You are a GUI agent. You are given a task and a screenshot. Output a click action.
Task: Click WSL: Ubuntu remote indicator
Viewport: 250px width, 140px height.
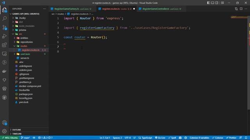coord(10,138)
